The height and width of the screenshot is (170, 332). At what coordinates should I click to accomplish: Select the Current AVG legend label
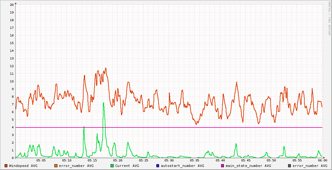pyautogui.click(x=127, y=166)
